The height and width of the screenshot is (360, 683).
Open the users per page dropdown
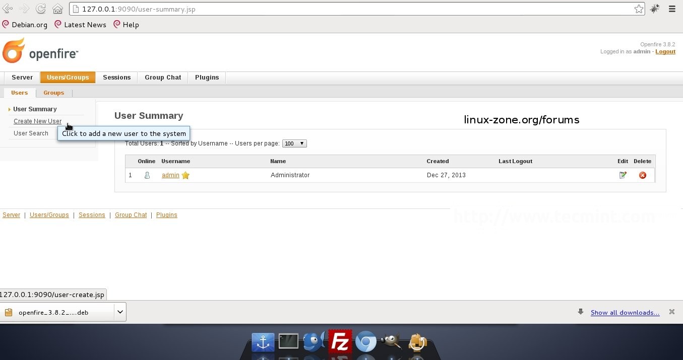[x=294, y=143]
